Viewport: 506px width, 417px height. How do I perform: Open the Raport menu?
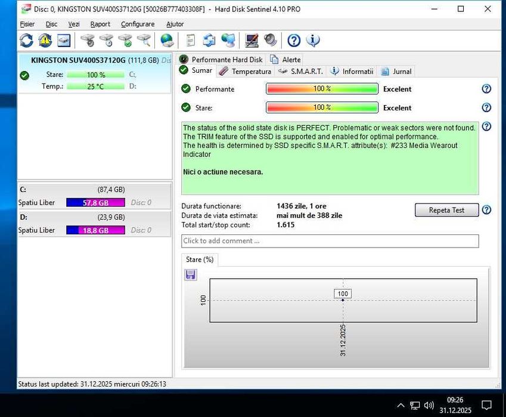pyautogui.click(x=100, y=24)
